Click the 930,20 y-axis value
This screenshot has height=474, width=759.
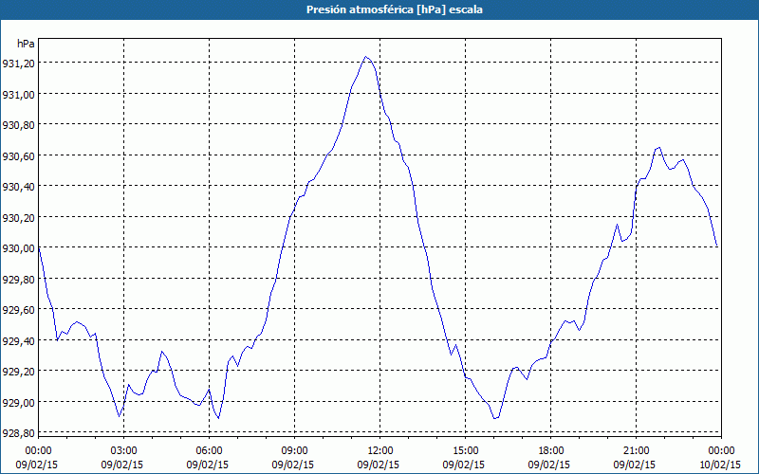point(18,217)
